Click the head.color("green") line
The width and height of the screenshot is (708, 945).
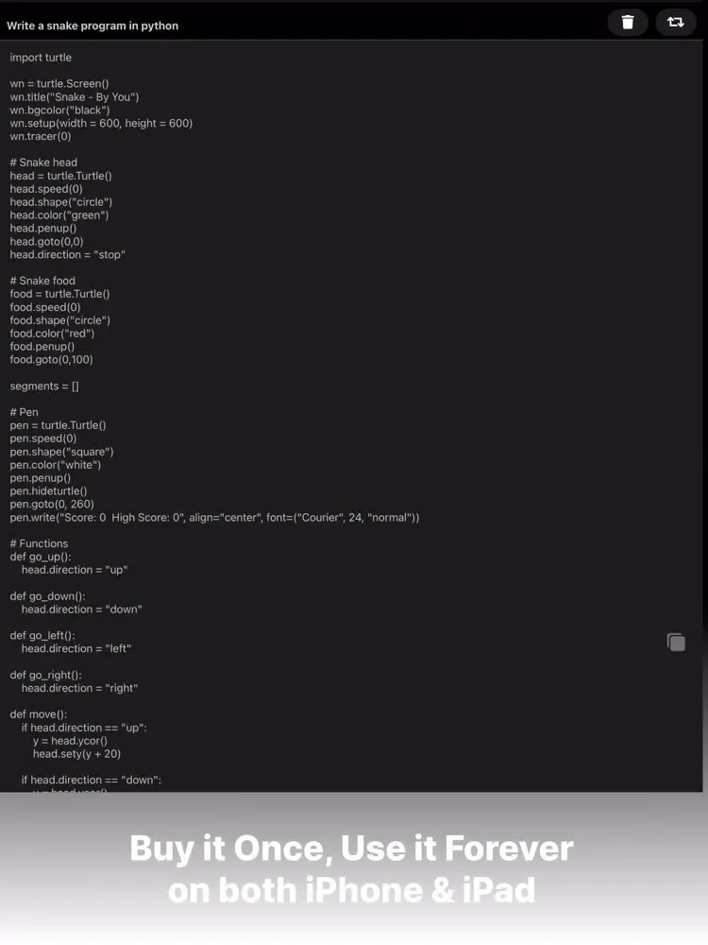pyautogui.click(x=59, y=215)
